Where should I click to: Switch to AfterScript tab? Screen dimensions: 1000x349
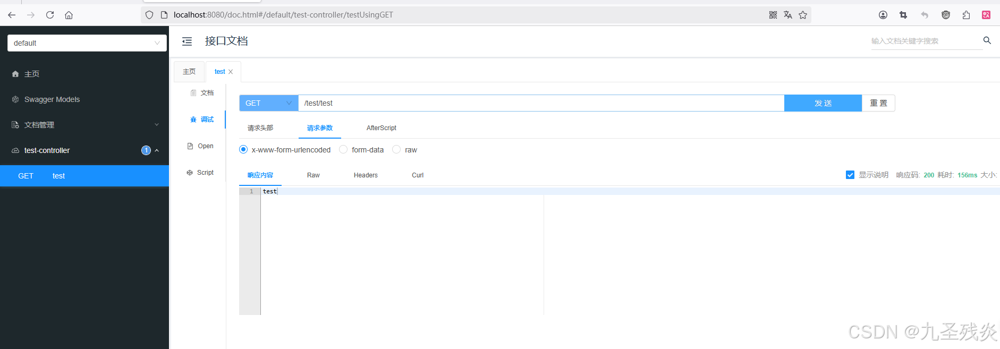(382, 128)
